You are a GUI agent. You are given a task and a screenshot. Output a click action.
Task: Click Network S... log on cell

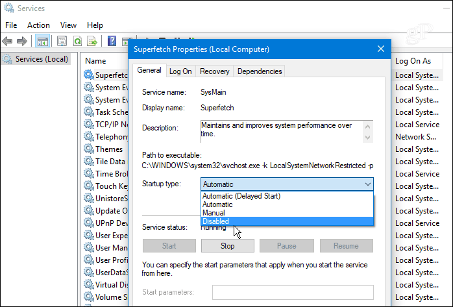point(415,136)
